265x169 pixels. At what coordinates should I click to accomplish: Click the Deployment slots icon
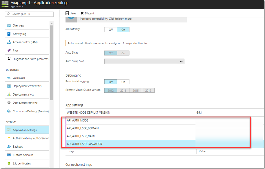click(x=9, y=94)
